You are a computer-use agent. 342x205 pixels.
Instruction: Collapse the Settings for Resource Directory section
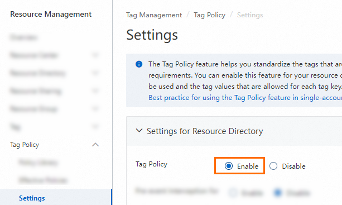[139, 131]
